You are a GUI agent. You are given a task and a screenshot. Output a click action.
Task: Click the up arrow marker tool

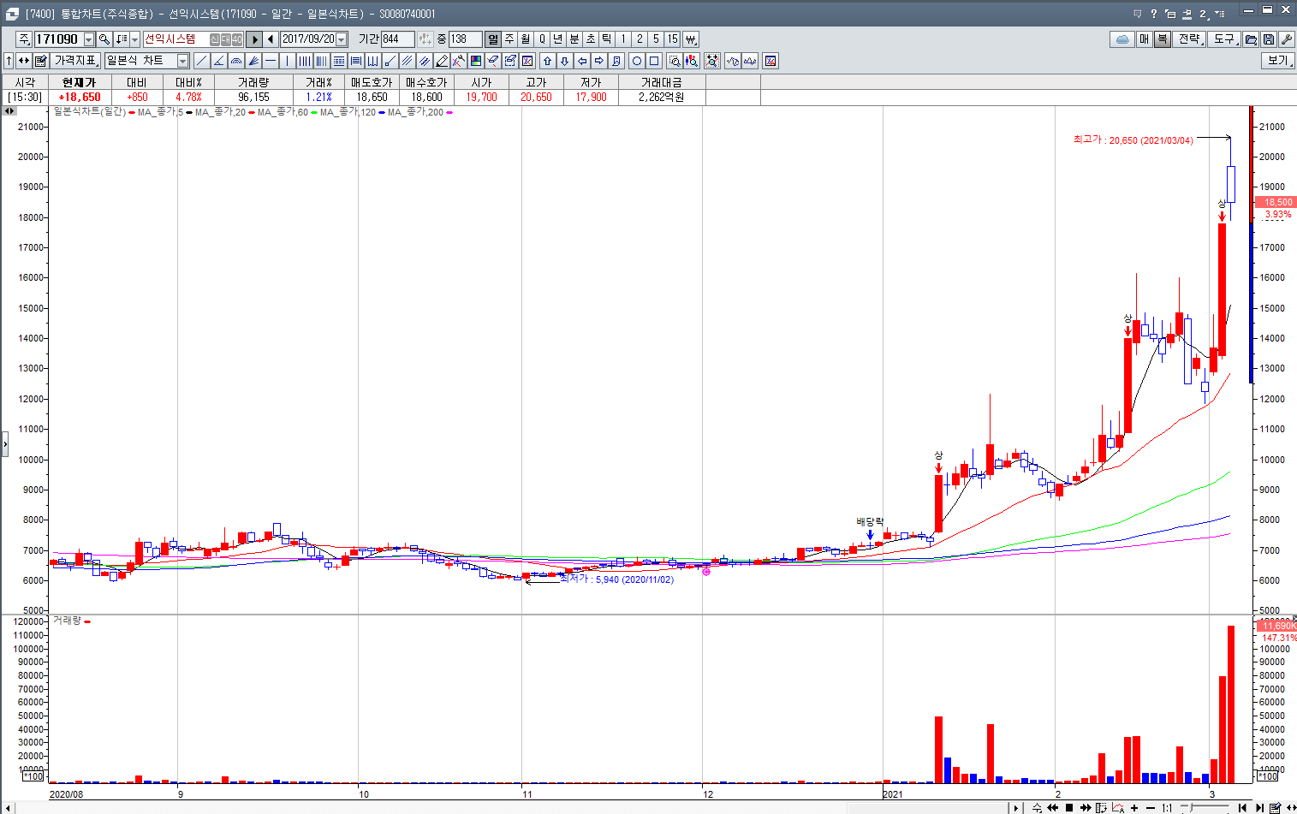pyautogui.click(x=548, y=61)
